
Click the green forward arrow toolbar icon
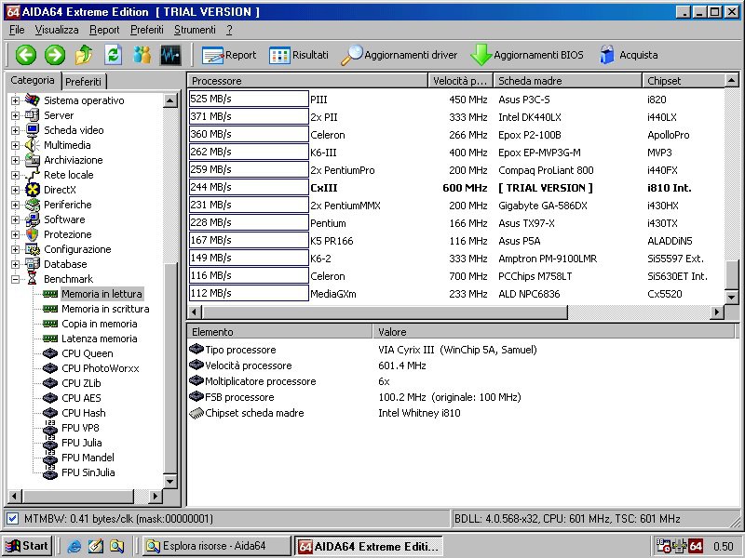tap(54, 55)
